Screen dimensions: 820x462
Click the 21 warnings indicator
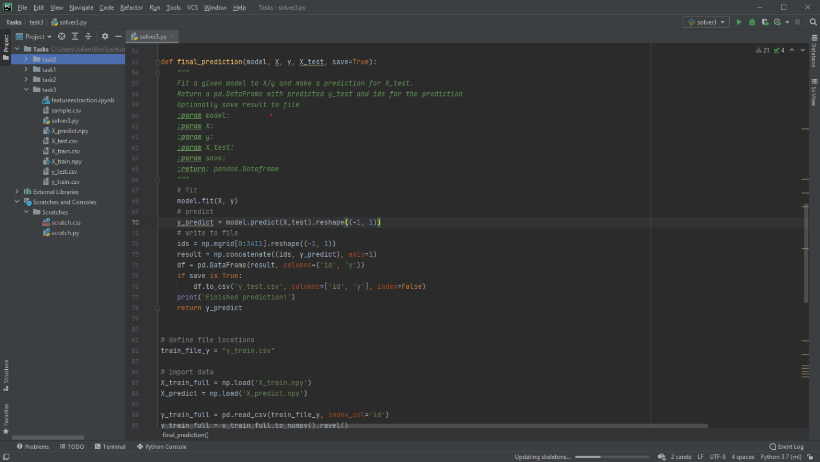click(762, 50)
